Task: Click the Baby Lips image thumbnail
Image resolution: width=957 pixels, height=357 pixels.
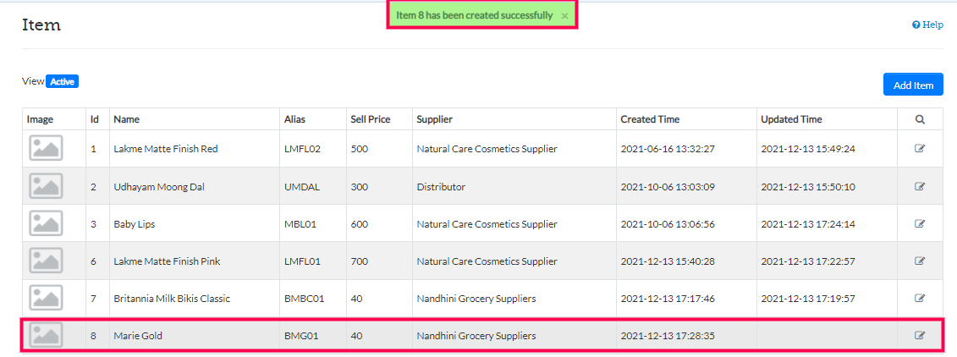Action: point(46,224)
